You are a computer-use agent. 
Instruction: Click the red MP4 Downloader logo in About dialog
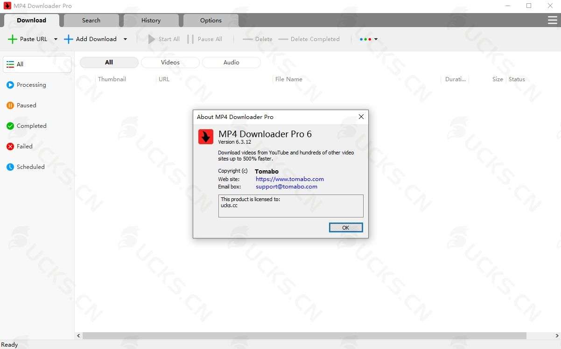click(206, 137)
